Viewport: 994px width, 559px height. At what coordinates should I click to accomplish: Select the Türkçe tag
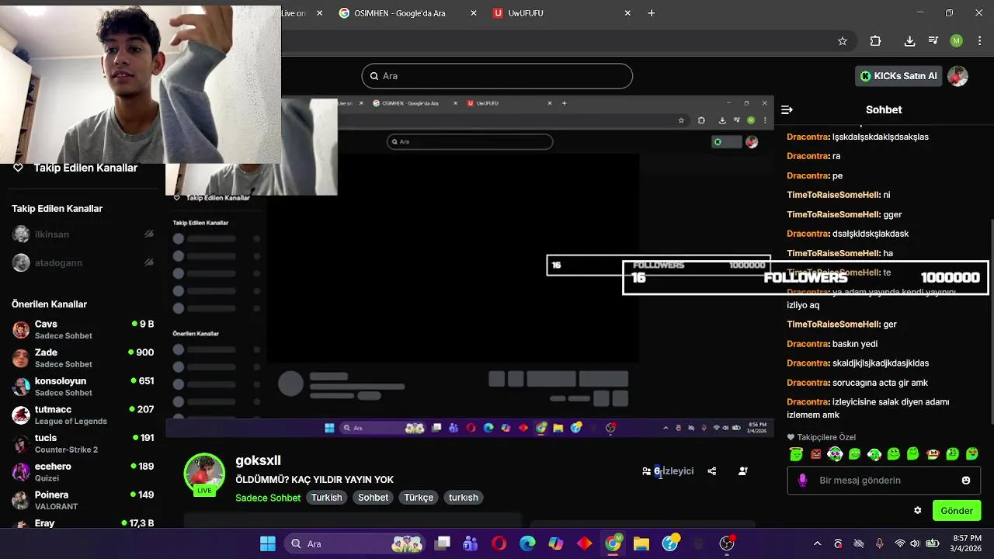(x=419, y=498)
